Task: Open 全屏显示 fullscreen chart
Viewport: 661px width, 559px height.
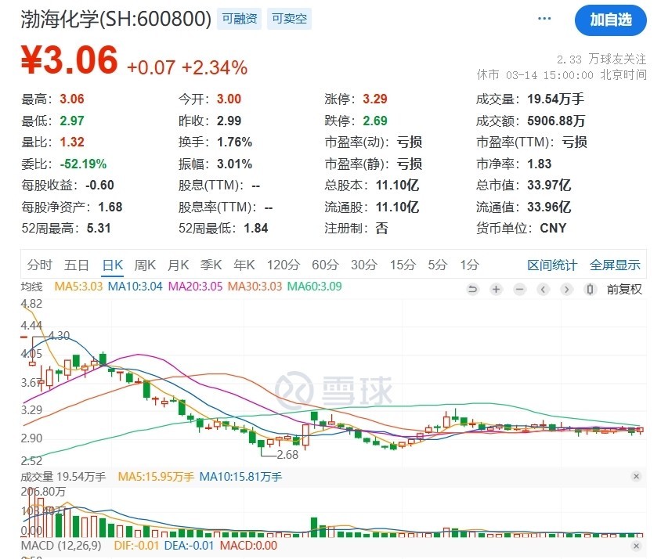Action: coord(615,265)
